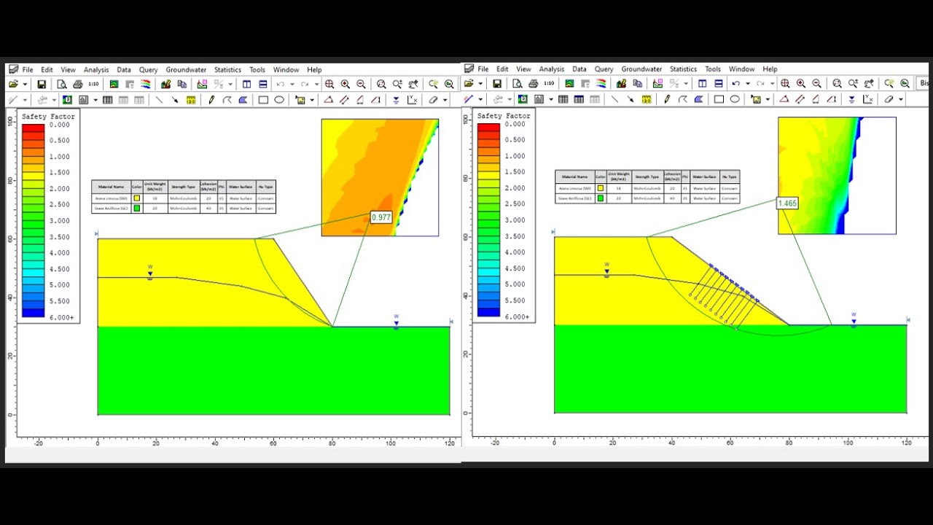Click Undo icon in right window
The height and width of the screenshot is (525, 933).
pyautogui.click(x=736, y=84)
